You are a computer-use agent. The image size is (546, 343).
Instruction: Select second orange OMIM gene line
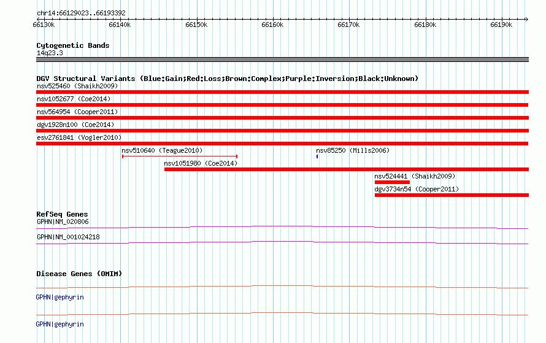282,314
